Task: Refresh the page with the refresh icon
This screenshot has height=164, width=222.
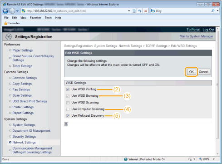Action: click(140, 11)
